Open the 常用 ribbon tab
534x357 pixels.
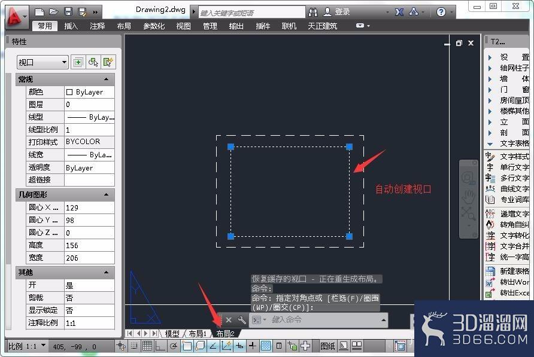point(45,26)
